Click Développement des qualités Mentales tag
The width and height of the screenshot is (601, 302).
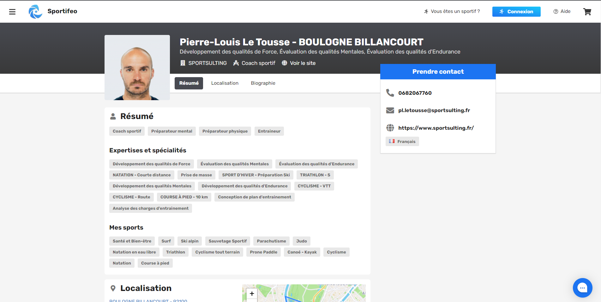[x=152, y=186]
